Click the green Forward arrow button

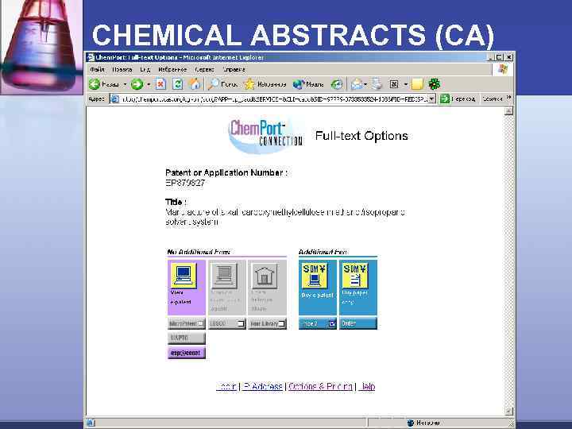137,84
